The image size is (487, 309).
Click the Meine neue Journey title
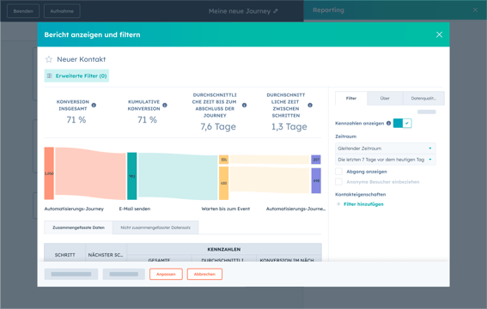click(x=240, y=11)
